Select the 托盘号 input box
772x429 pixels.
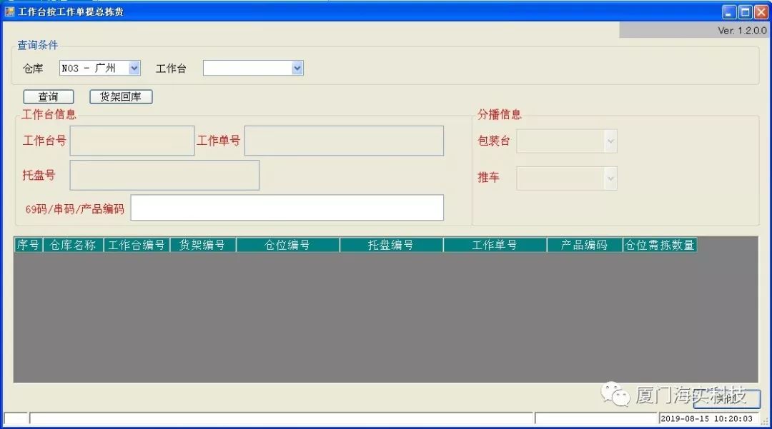[164, 175]
